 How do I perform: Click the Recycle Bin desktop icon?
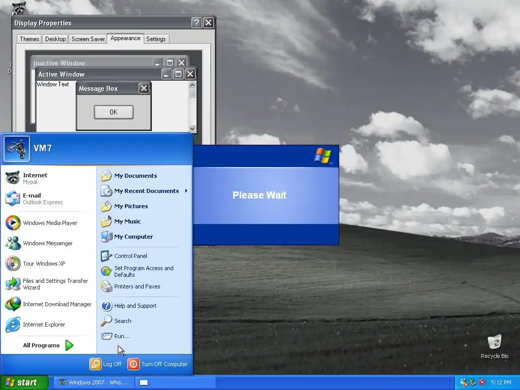click(495, 346)
